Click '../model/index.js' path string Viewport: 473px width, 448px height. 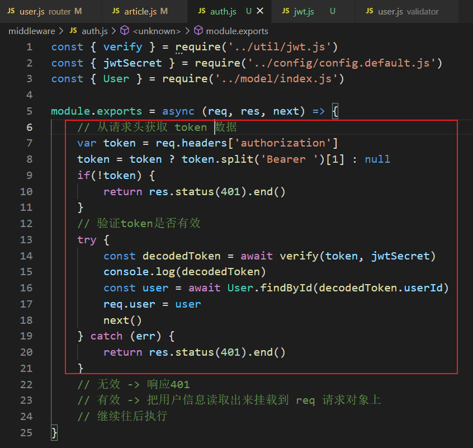click(x=276, y=79)
